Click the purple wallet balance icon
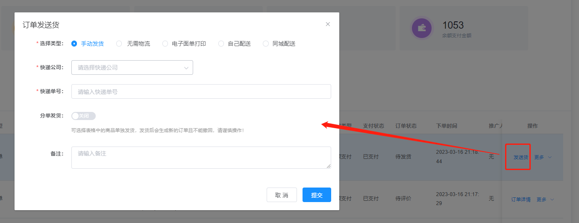The image size is (579, 223). 422,28
